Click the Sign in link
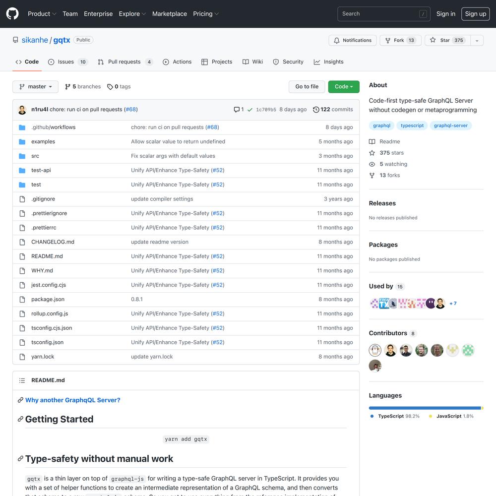Screen dimensions: 496x496 (x=446, y=14)
